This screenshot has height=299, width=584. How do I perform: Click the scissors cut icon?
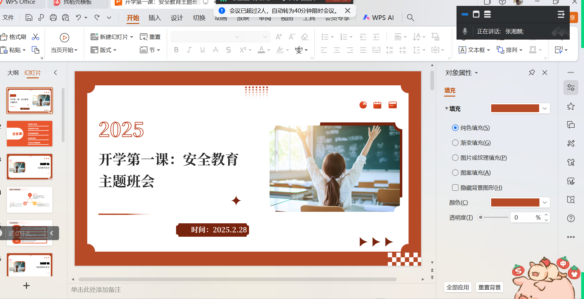pyautogui.click(x=36, y=37)
